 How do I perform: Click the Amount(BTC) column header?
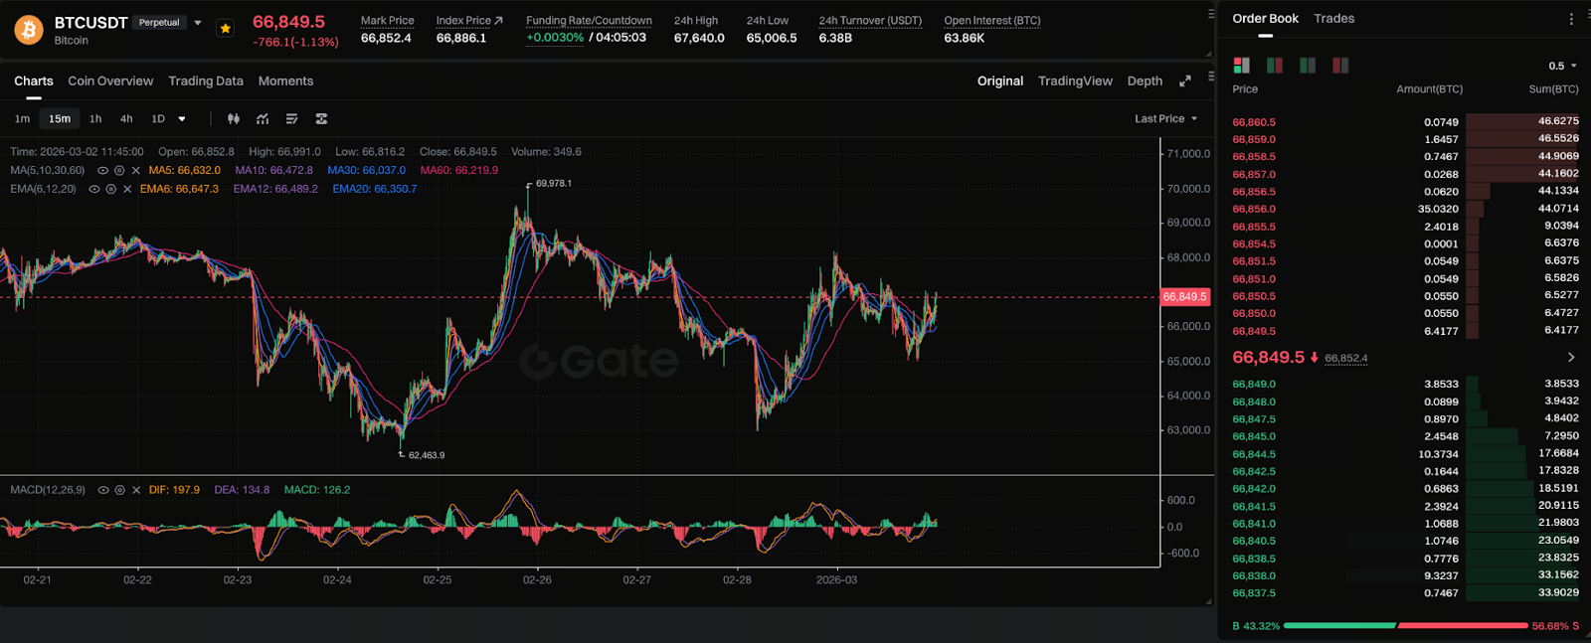tap(1429, 89)
